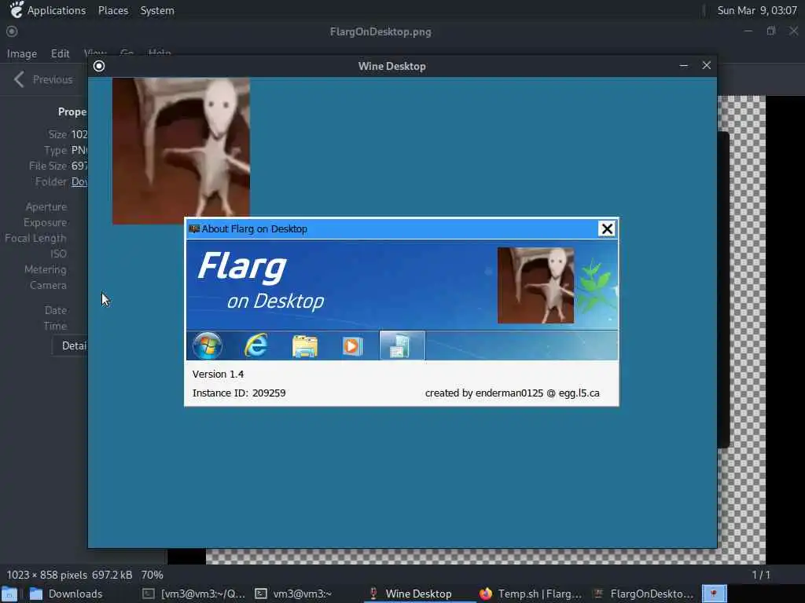Switch to FlargOnDeskto... viewer in taskbar
This screenshot has height=603, width=805.
click(643, 594)
